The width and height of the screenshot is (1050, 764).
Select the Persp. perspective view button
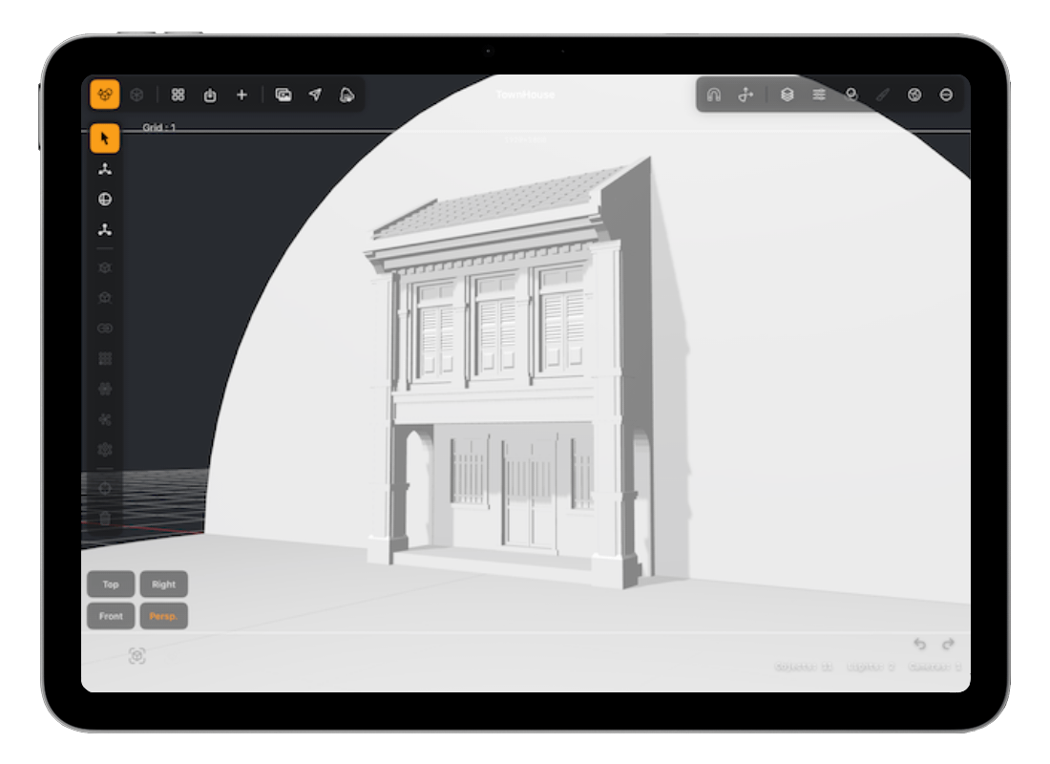coord(163,616)
